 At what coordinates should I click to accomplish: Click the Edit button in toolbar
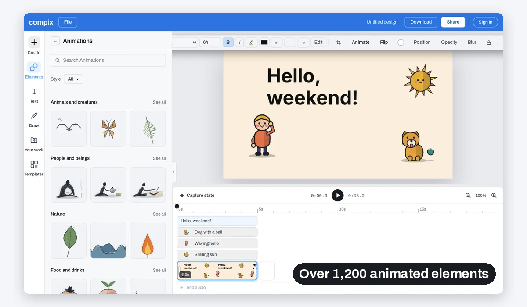318,43
